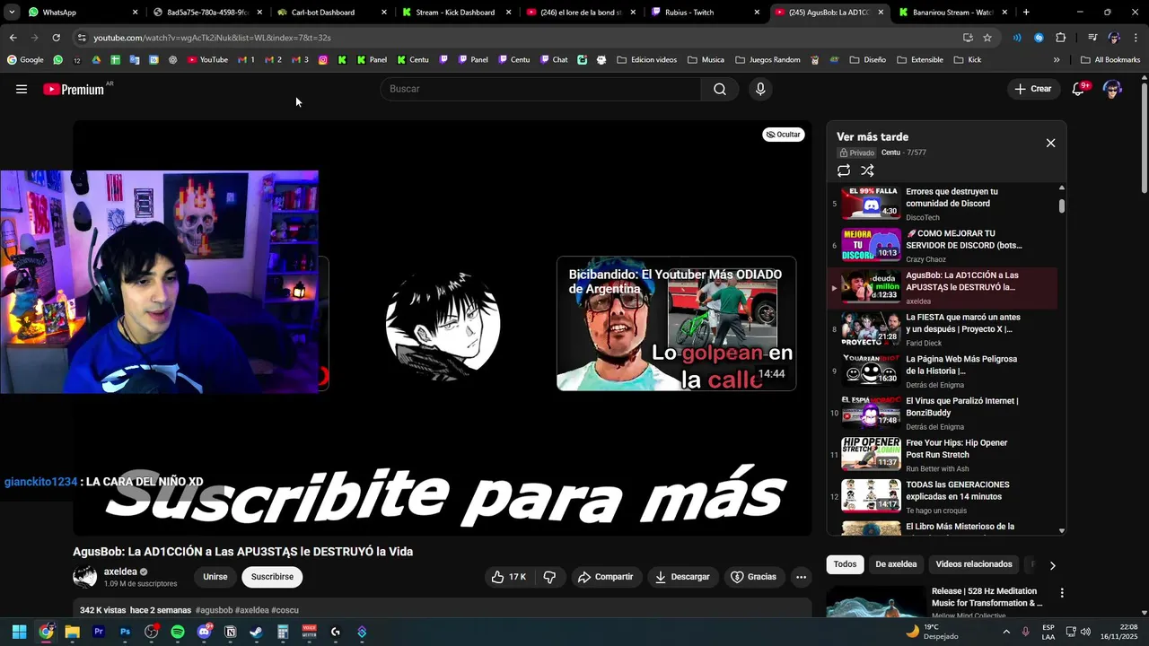Open the All Bookmarks folder
The image size is (1149, 646).
(x=1110, y=60)
